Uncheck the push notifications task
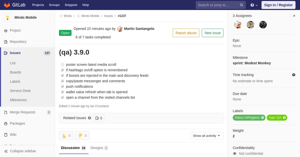 62,86
